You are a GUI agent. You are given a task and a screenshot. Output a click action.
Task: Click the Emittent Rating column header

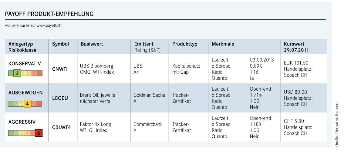click(147, 47)
